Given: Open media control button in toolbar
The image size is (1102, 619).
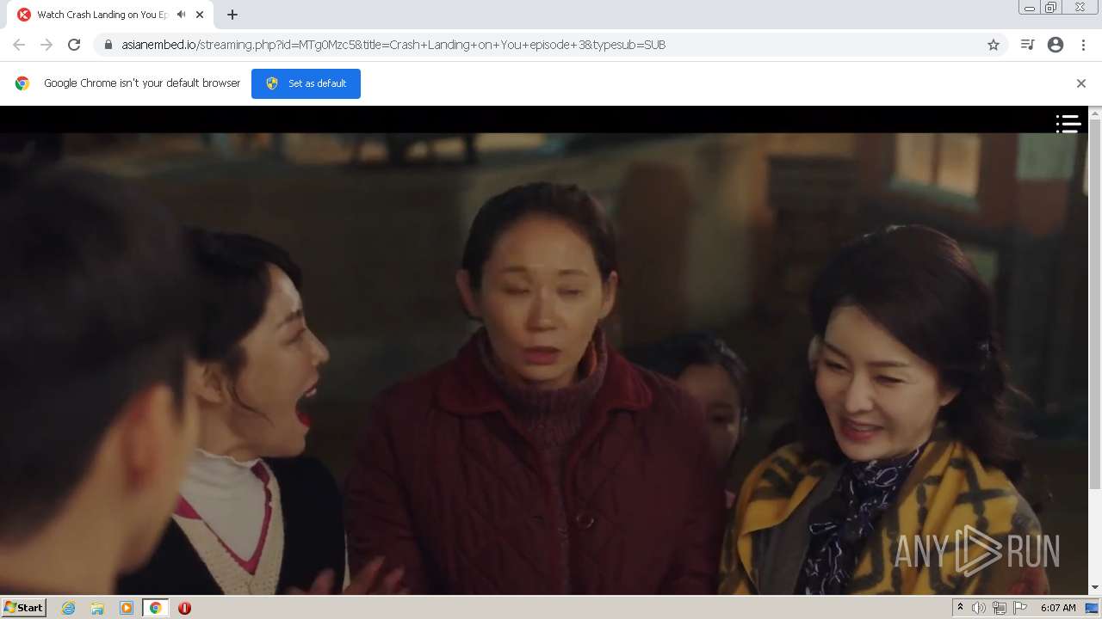Looking at the screenshot, I should (x=1027, y=45).
